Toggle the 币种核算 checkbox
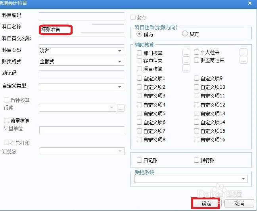 (6, 100)
